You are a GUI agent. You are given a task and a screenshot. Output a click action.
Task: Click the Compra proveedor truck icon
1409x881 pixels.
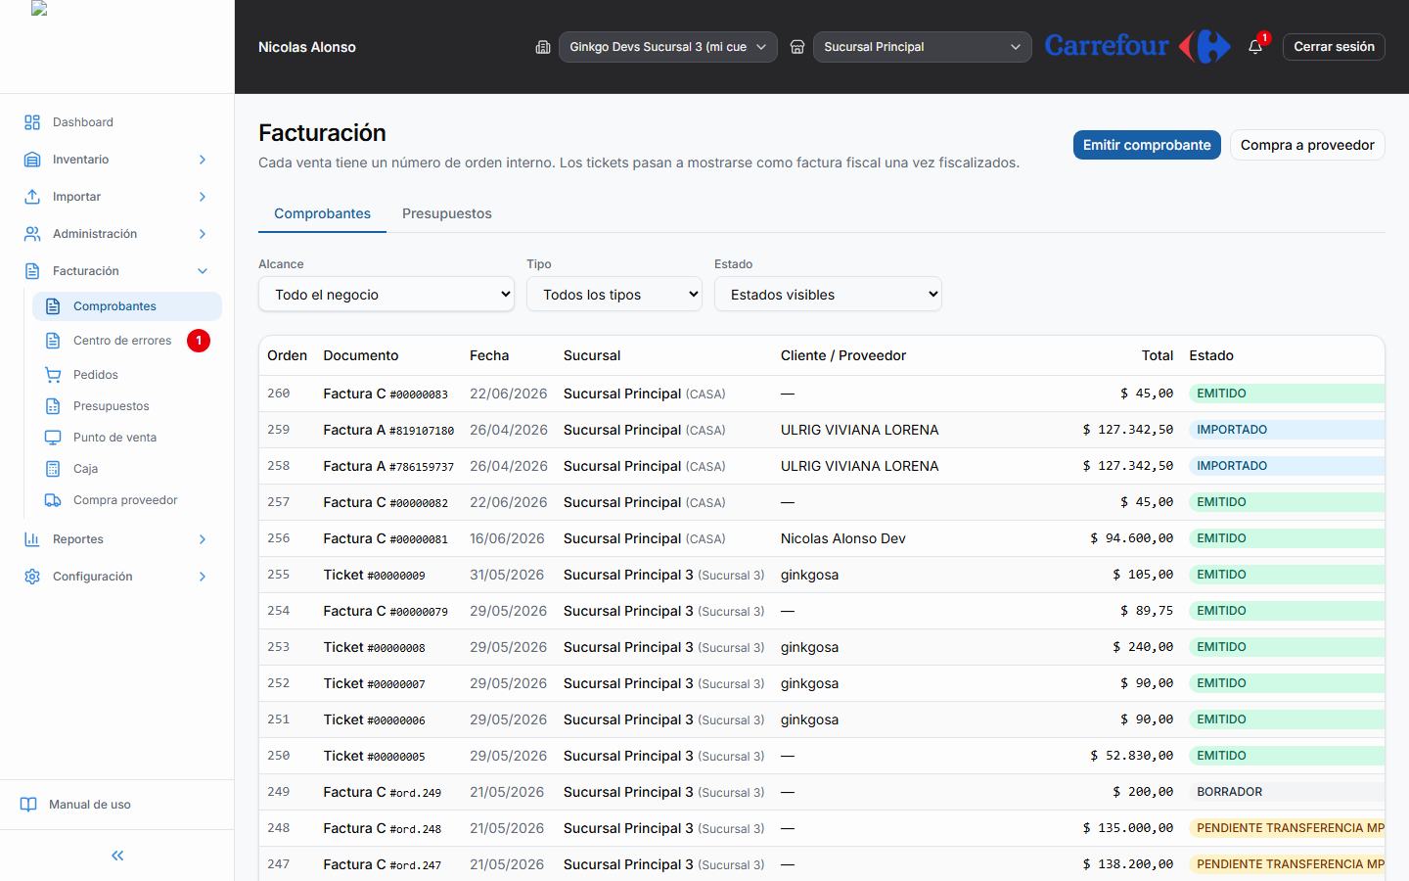coord(53,500)
